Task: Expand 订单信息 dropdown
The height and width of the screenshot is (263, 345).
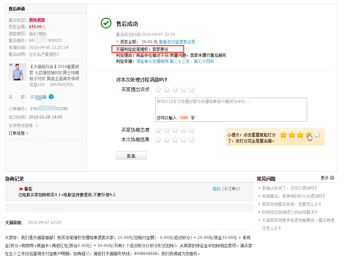Action: pos(18,133)
